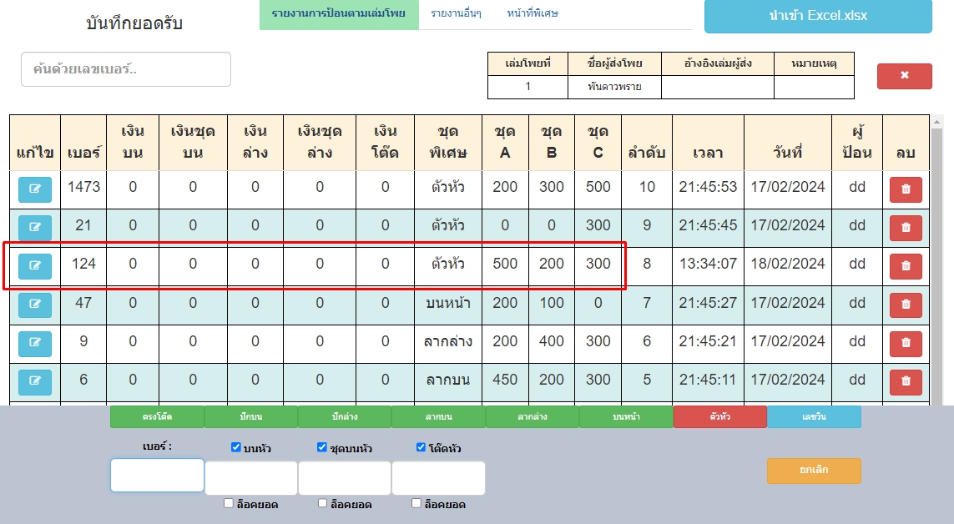Viewport: 954px width, 524px height.
Task: Switch to the หน้าที่พิเศษ tab
Action: click(533, 14)
